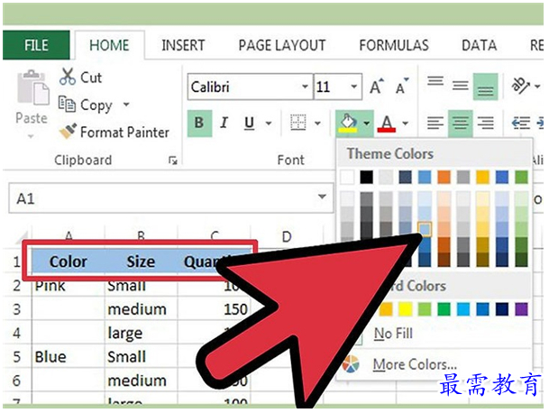Select the Color header cell

[x=68, y=262]
